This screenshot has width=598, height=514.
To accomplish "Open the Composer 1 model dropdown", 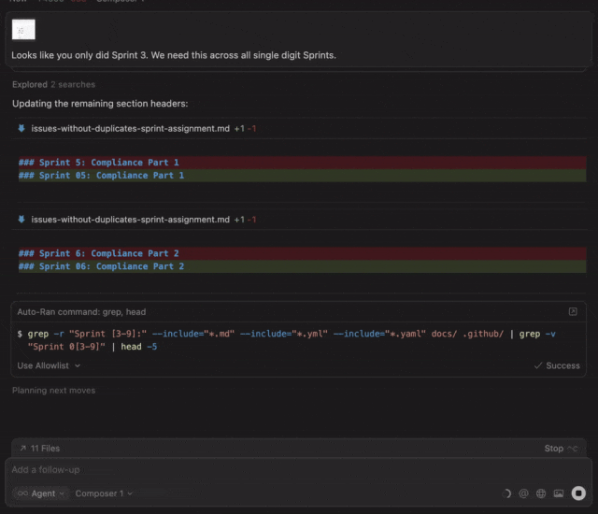I will [104, 493].
